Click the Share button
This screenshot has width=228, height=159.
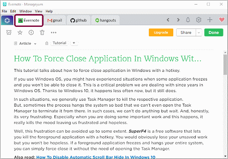(x=186, y=33)
